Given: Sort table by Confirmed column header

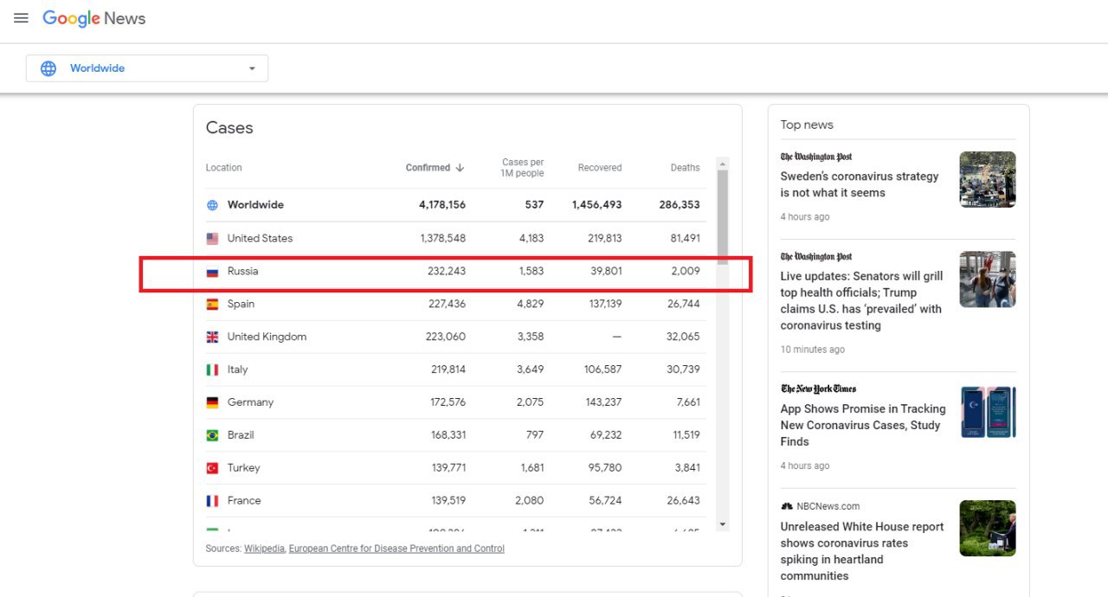Looking at the screenshot, I should [428, 168].
